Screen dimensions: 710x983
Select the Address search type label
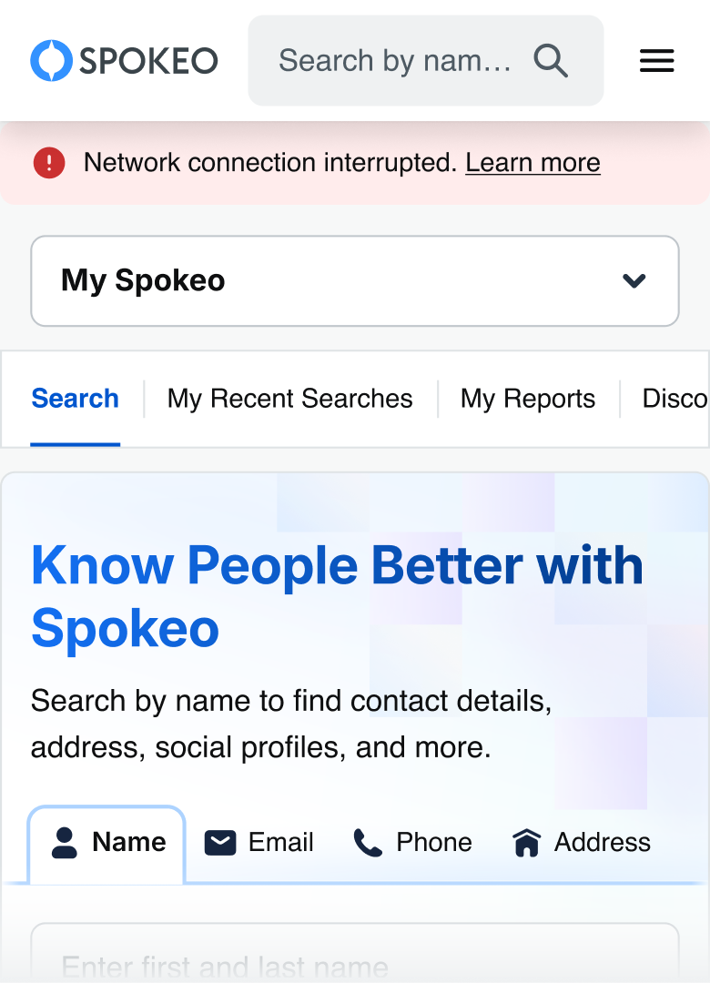pyautogui.click(x=603, y=843)
